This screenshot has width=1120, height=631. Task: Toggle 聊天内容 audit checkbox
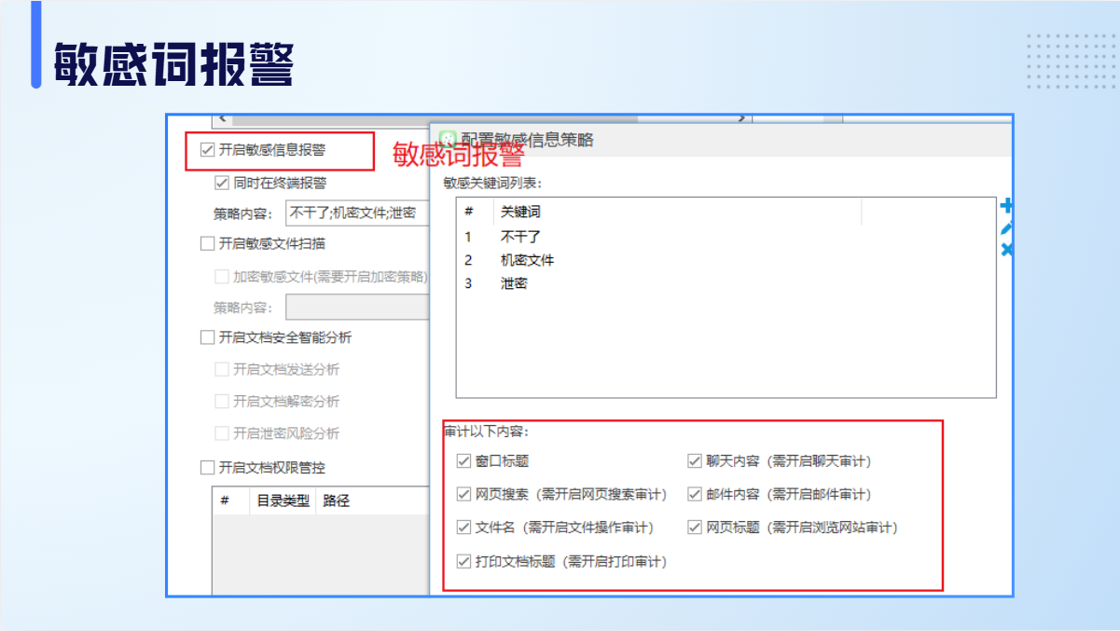click(x=695, y=460)
